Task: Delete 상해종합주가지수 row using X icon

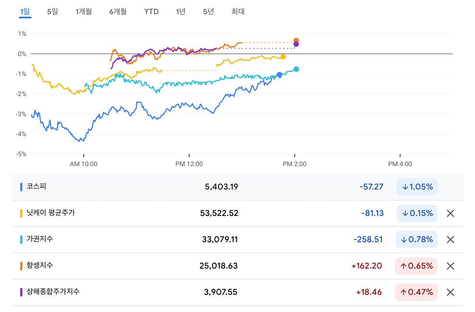Action: pyautogui.click(x=450, y=292)
